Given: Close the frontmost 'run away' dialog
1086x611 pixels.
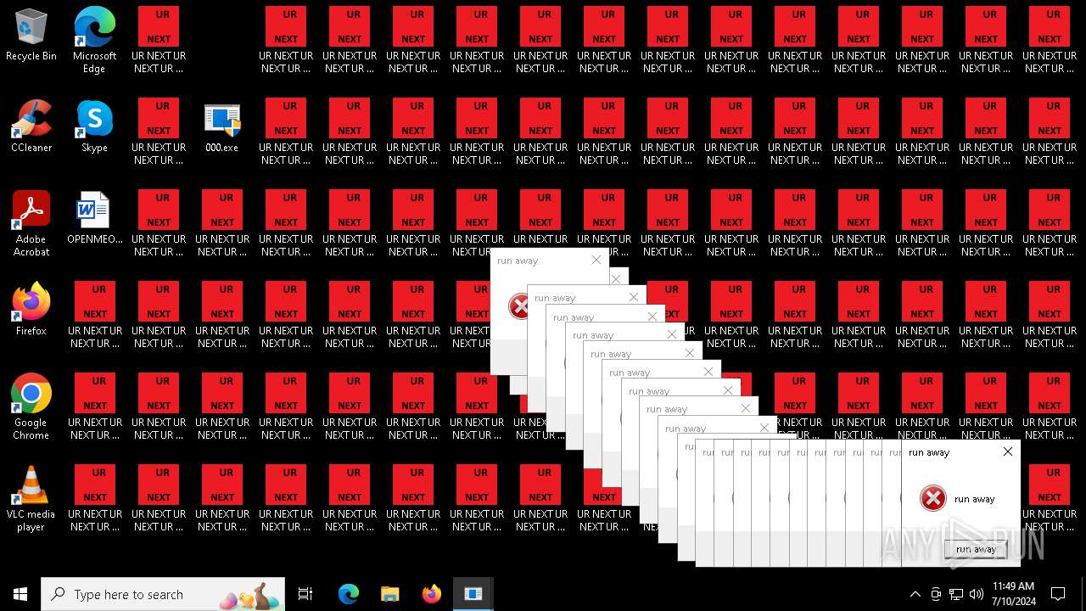Looking at the screenshot, I should point(1008,451).
